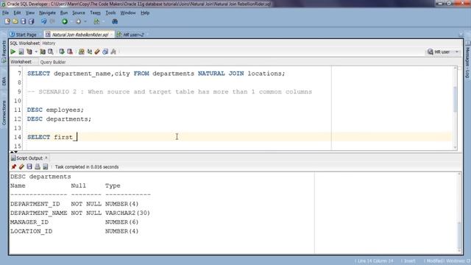Clear Script Output with the eraser icon

click(21, 167)
